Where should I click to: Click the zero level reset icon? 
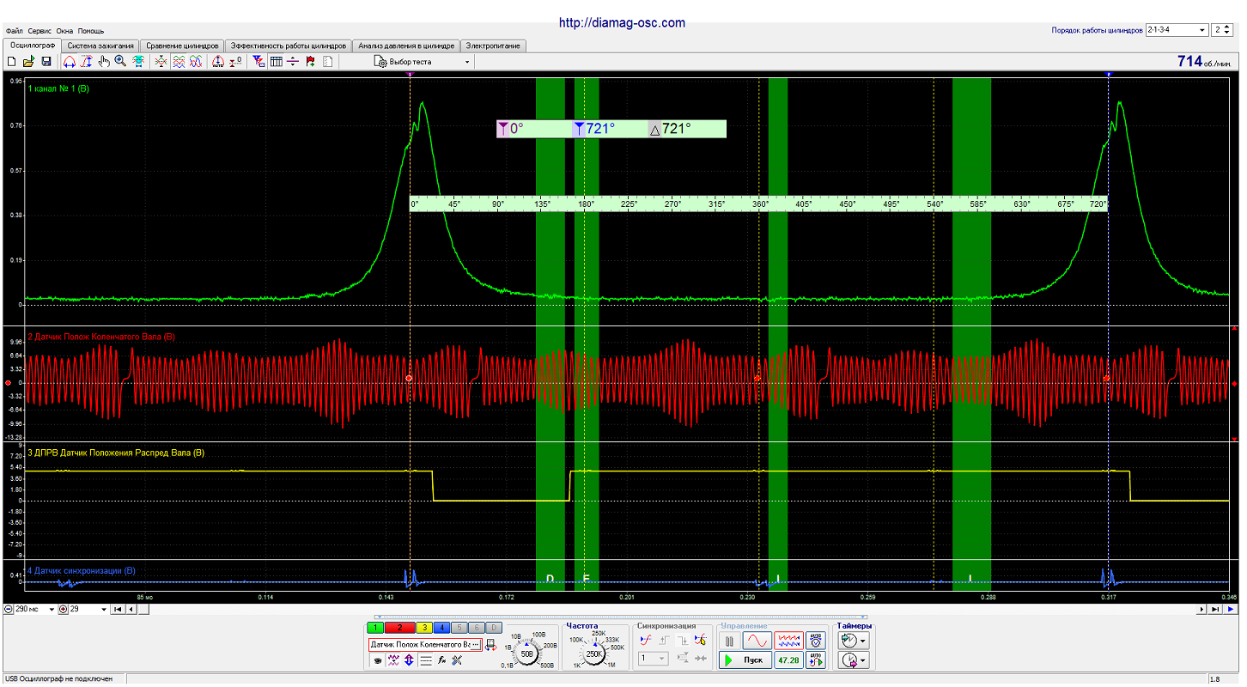pyautogui.click(x=236, y=62)
